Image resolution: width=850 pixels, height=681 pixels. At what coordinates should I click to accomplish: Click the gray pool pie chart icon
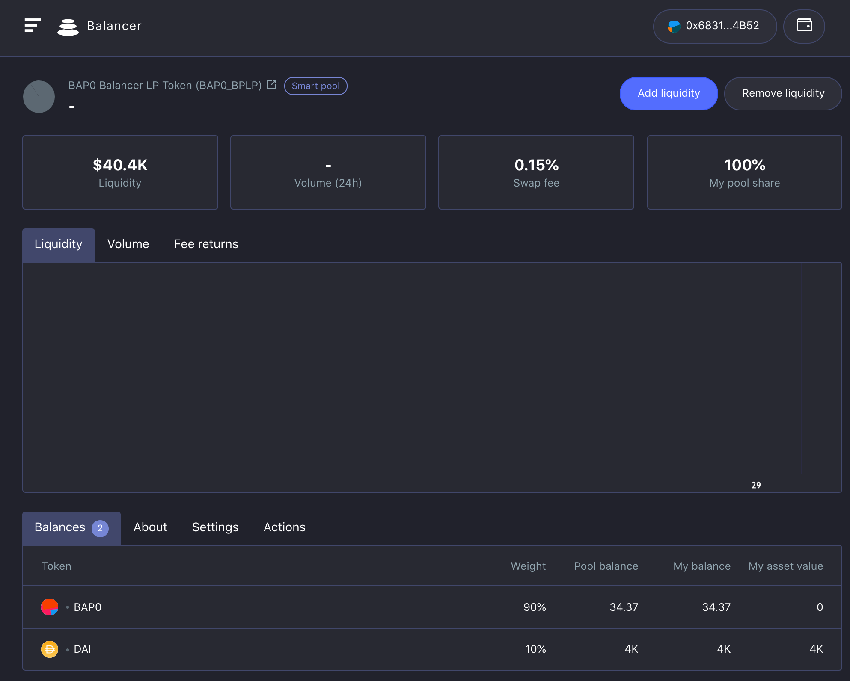point(39,97)
